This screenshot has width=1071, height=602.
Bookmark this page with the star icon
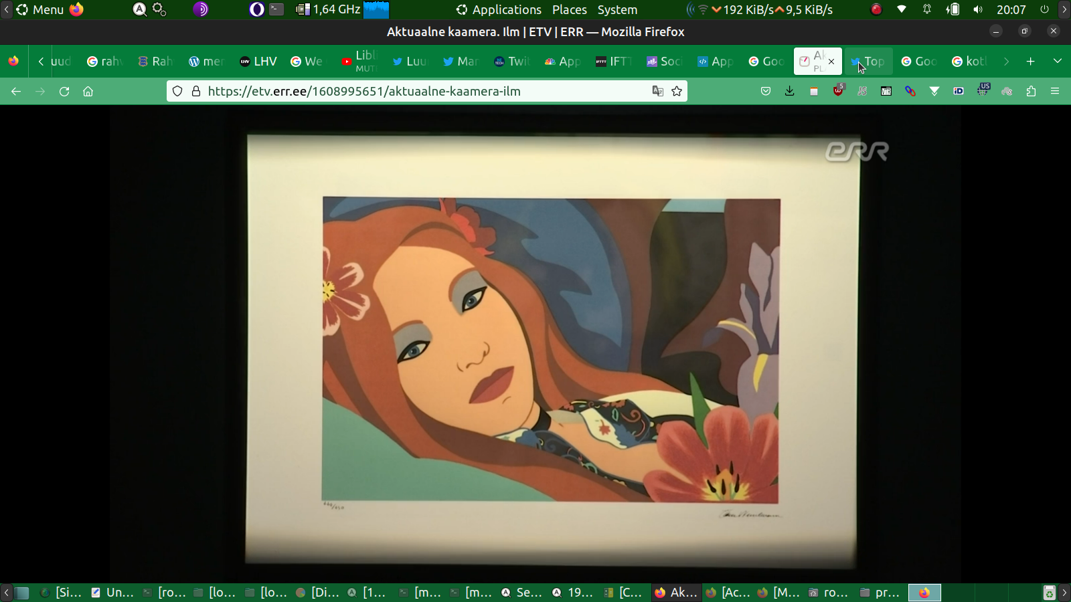coord(677,92)
